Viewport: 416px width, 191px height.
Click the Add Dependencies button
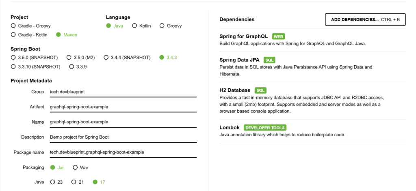[365, 19]
